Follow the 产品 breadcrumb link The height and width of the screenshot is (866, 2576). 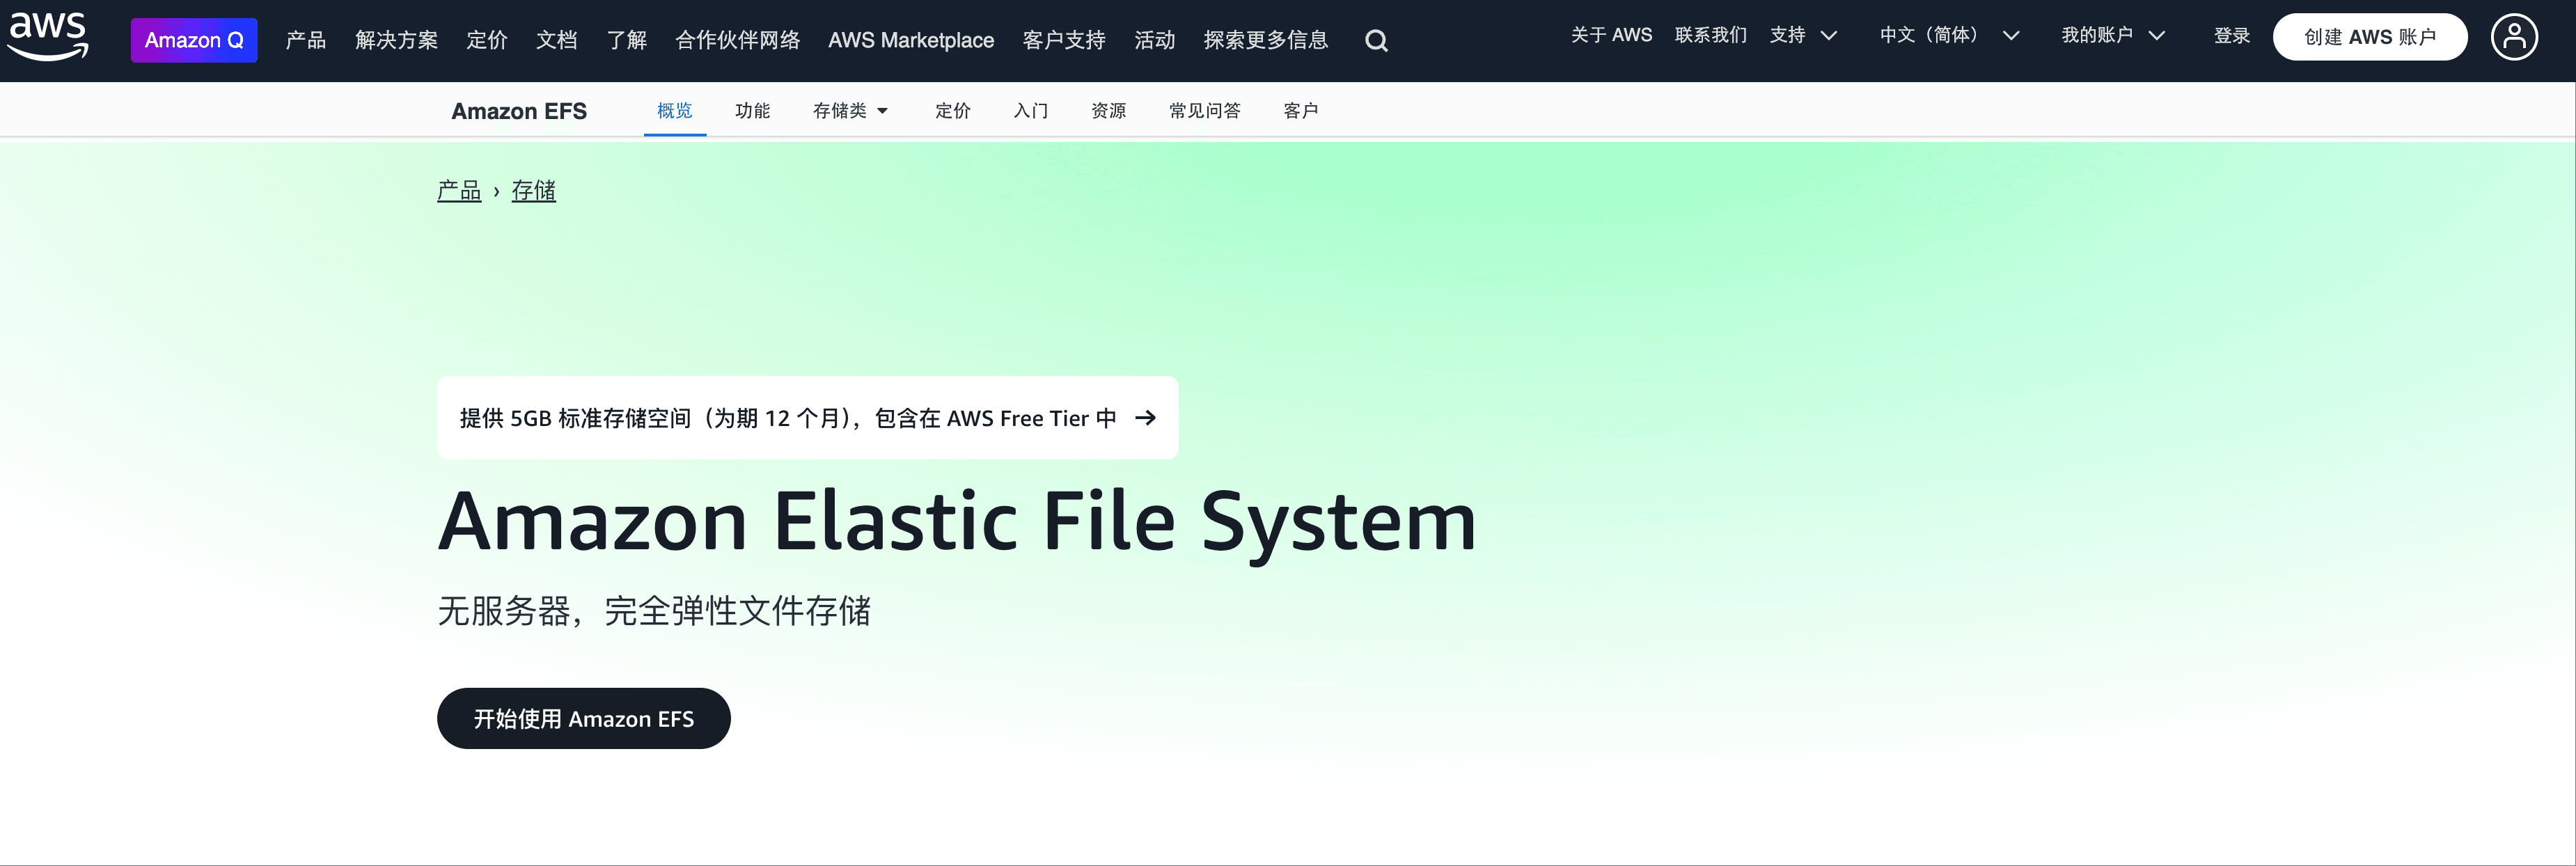click(x=459, y=190)
